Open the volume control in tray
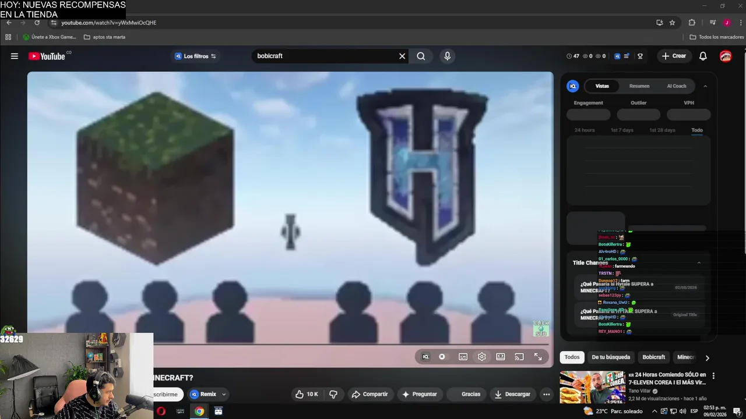 coord(683,411)
